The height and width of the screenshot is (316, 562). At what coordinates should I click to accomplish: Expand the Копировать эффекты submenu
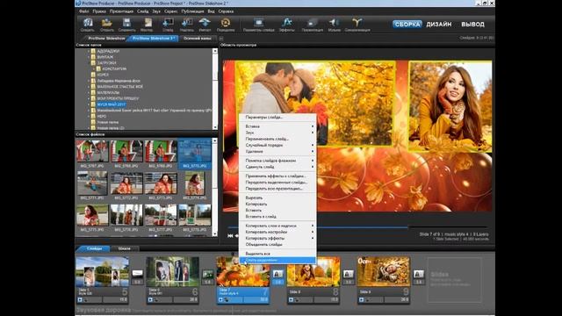pos(277,238)
